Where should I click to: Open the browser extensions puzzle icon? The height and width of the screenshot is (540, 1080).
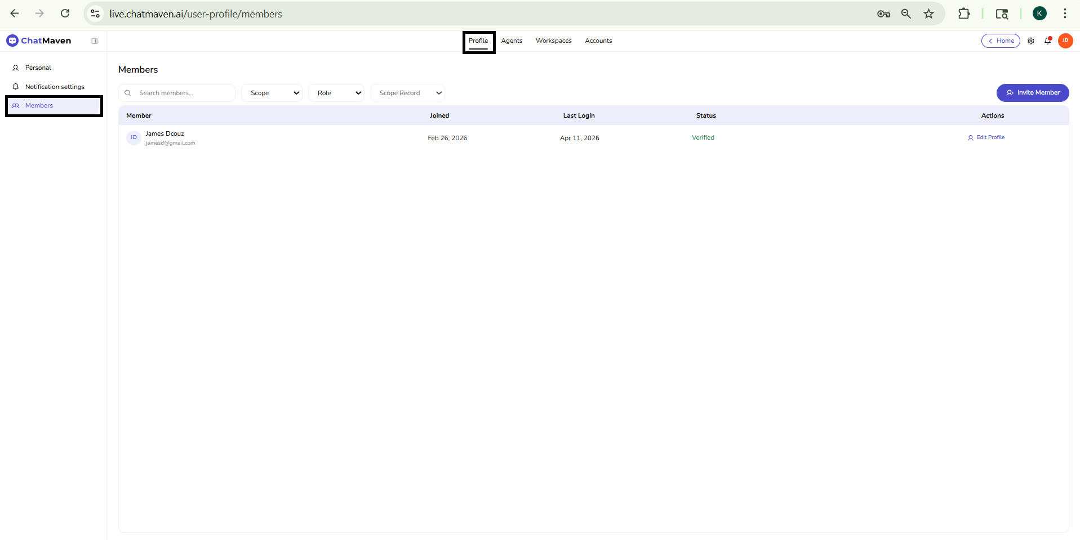(963, 14)
